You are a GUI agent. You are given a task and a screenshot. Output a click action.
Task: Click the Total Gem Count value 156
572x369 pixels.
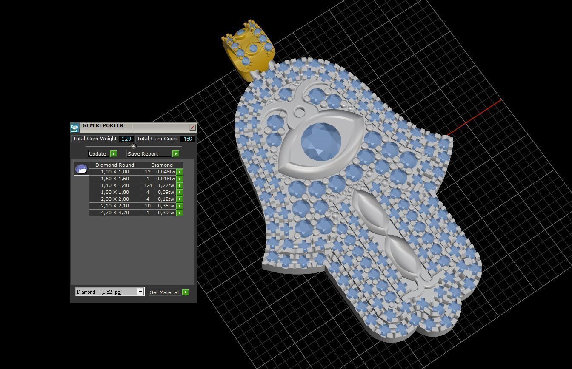[188, 139]
